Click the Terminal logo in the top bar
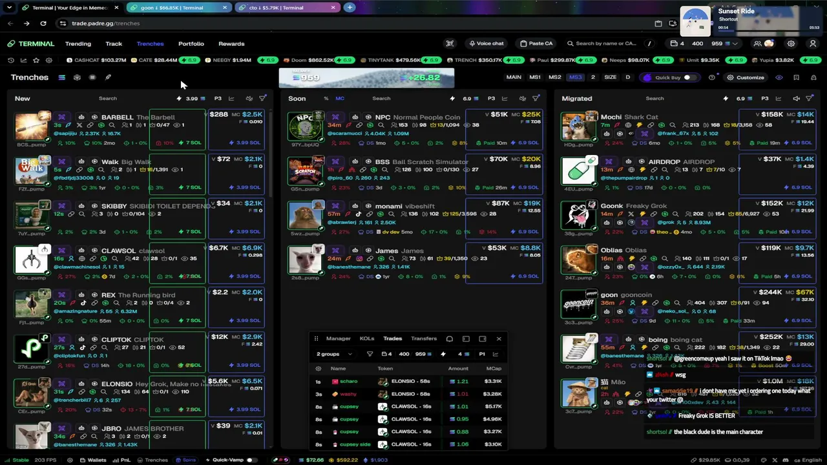Viewport: 827px width, 465px height. pos(31,44)
